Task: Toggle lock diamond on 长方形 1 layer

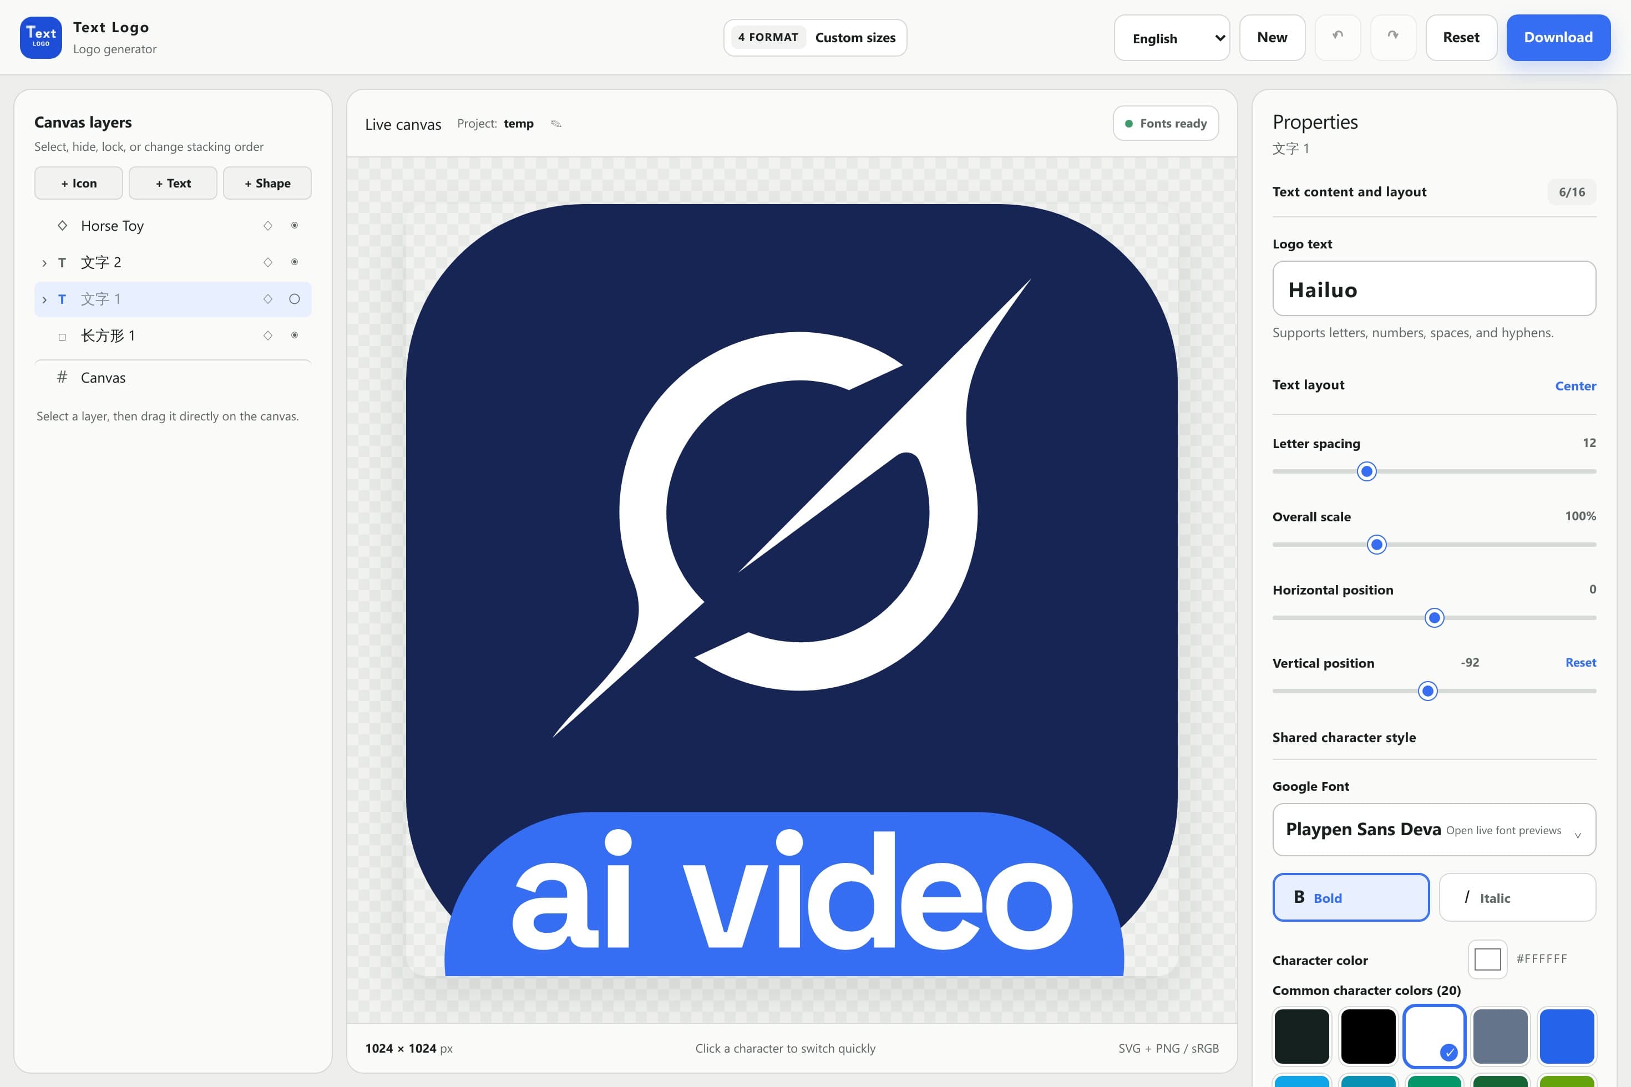Action: click(267, 336)
